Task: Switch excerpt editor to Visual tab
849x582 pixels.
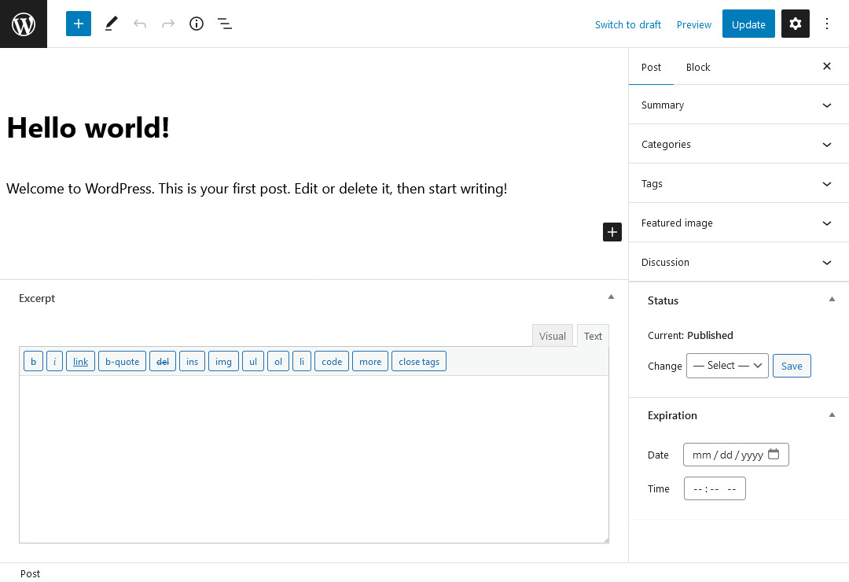Action: [x=552, y=336]
